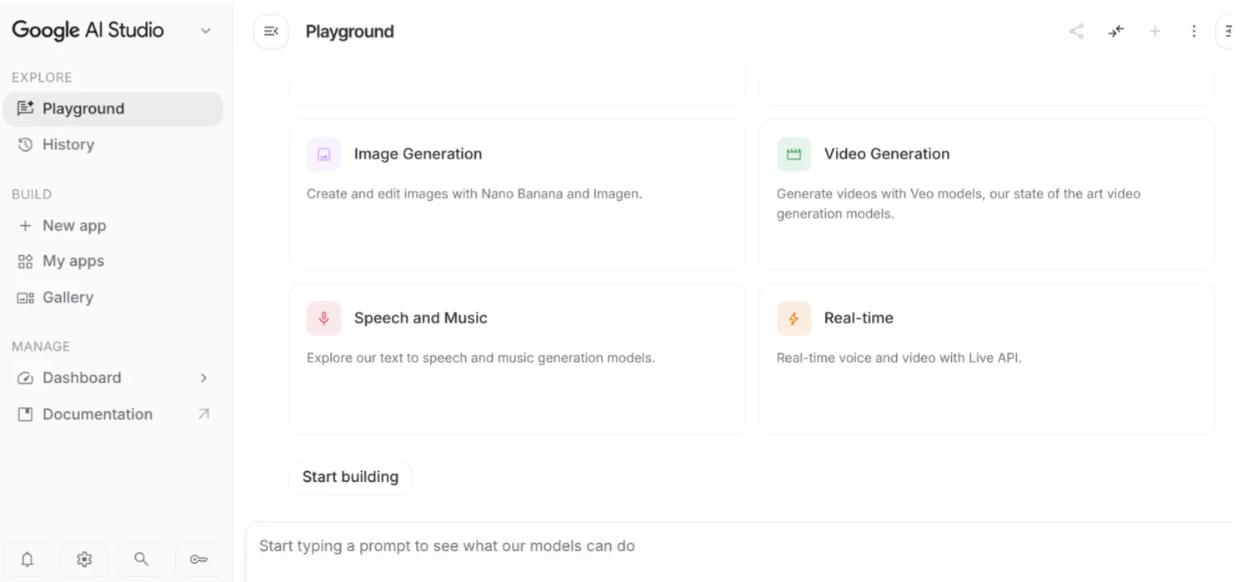Screen dimensions: 1247x582
Task: Click the Documentation external arrow icon
Action: (x=203, y=414)
